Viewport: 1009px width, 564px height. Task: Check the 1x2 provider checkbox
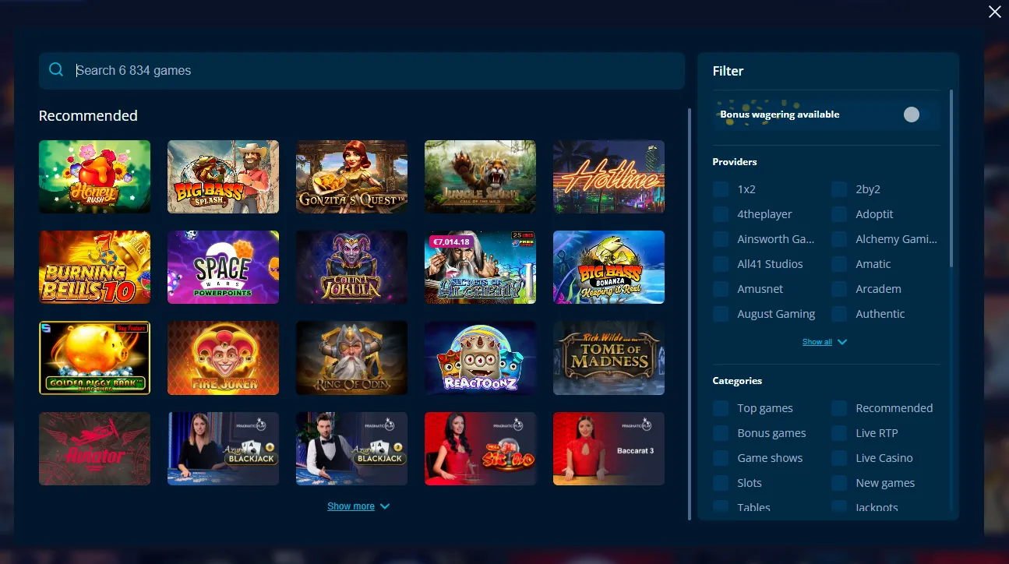click(721, 189)
